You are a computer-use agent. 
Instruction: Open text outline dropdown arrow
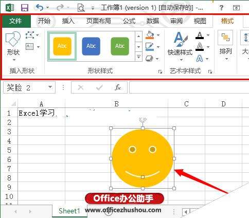(208, 47)
